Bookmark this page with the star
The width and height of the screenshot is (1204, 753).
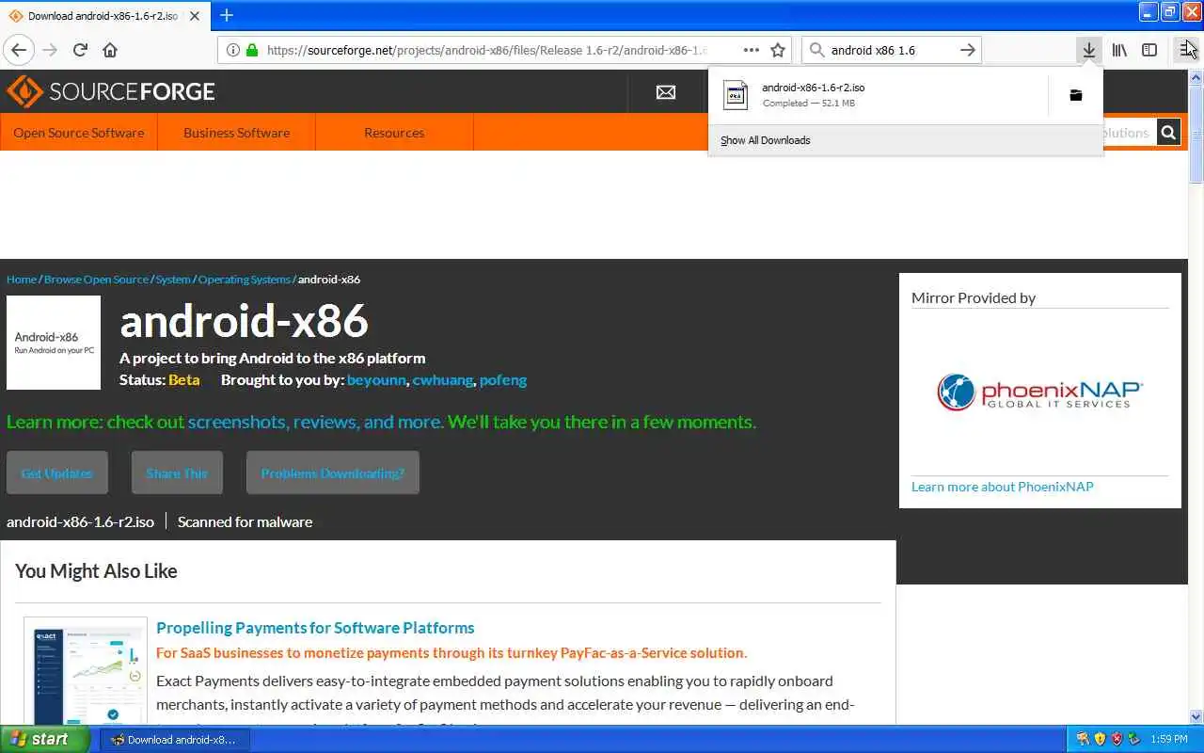(778, 50)
